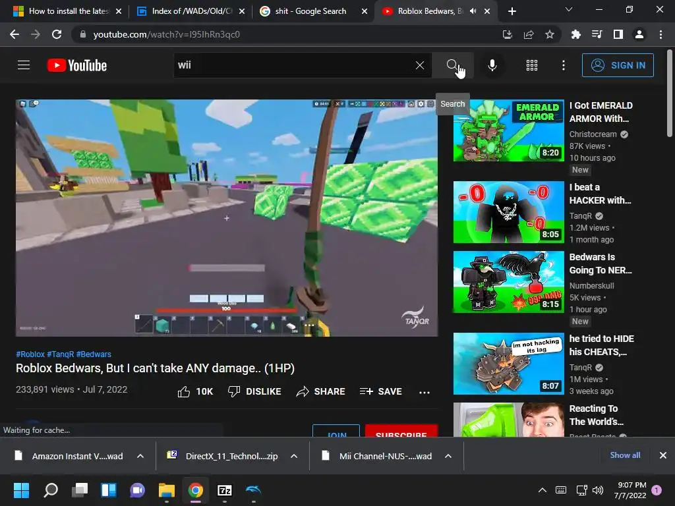The height and width of the screenshot is (506, 675).
Task: Click the address bar URL
Action: [167, 34]
